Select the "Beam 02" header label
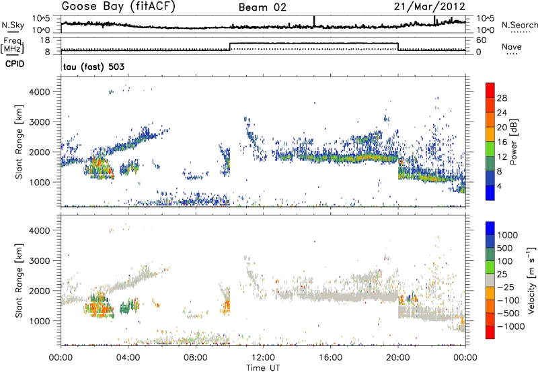The image size is (538, 372). 262,7
